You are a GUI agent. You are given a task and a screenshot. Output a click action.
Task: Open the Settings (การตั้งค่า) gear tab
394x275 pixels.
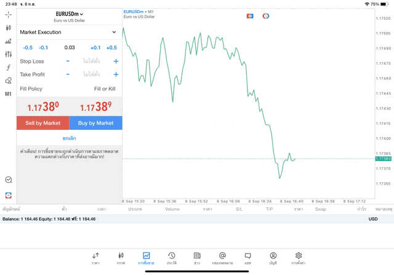(299, 258)
